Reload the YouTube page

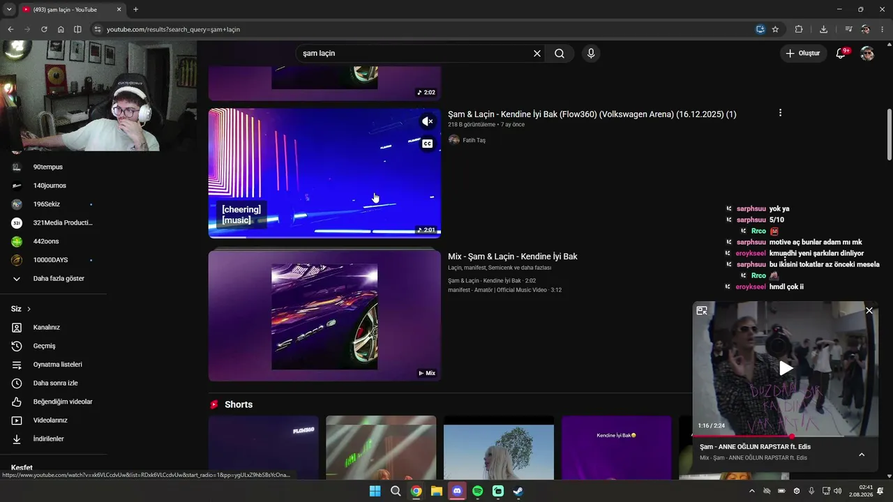click(x=44, y=29)
